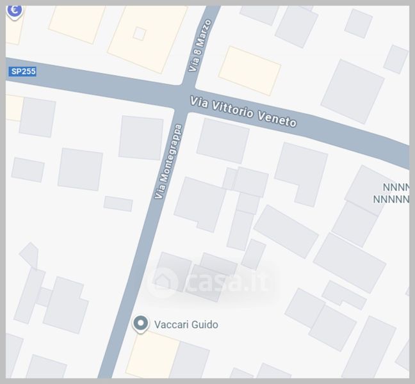Click the casa.it watermark text
Viewport: 415px width, 384px height.
tap(229, 282)
